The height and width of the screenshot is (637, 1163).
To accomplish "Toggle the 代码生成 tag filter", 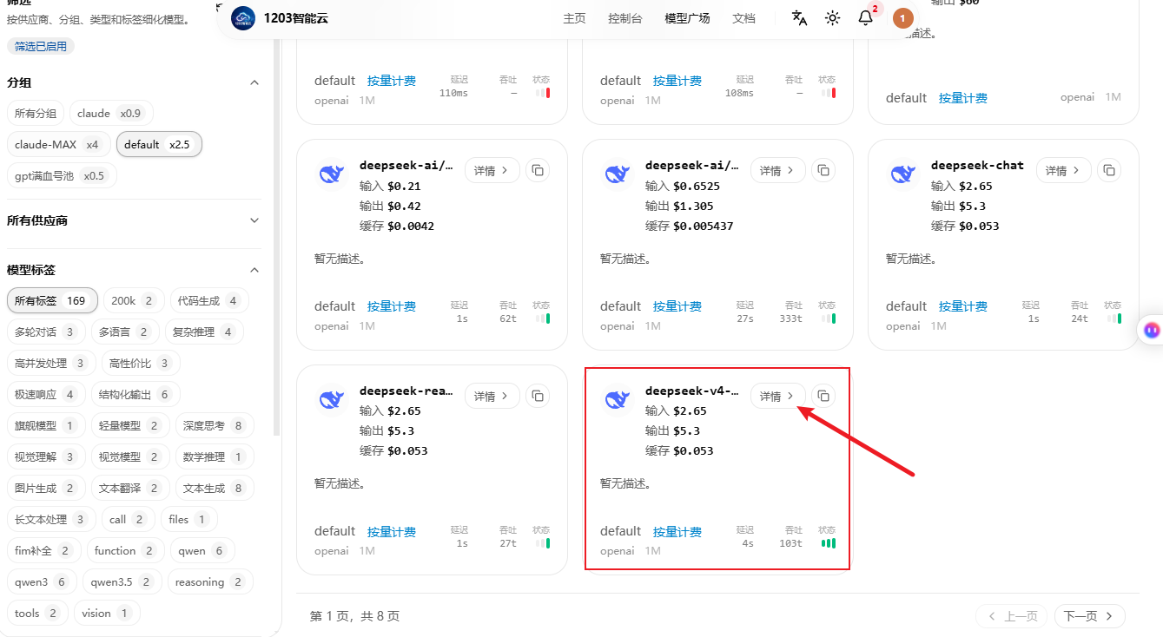I will click(x=208, y=301).
